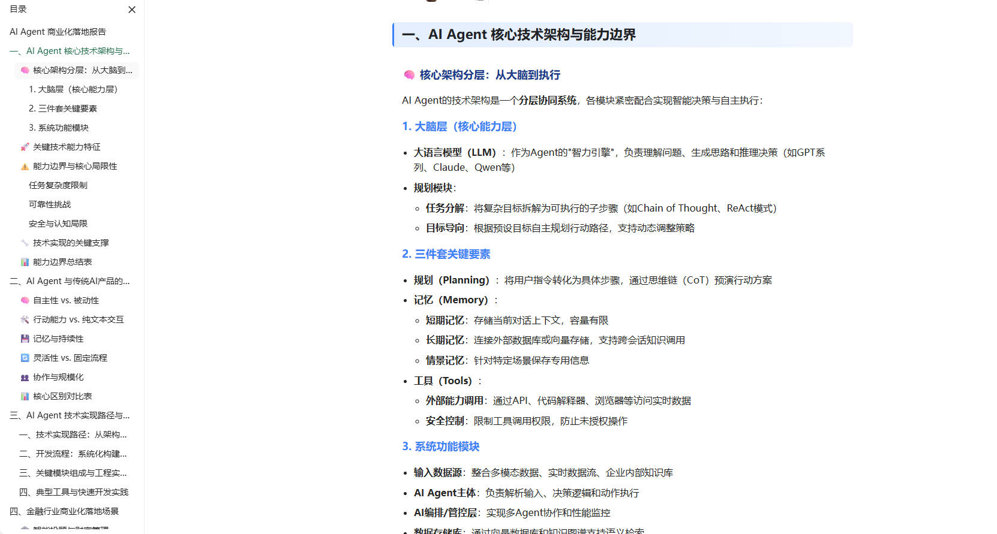997x534 pixels.
Task: Select 可靠性挑战 in outline
Action: click(50, 204)
